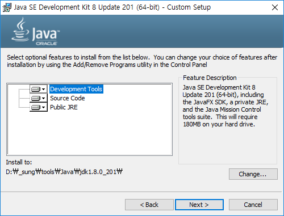Image resolution: width=284 pixels, height=216 pixels.
Task: Proceed with the Next button
Action: tap(199, 205)
